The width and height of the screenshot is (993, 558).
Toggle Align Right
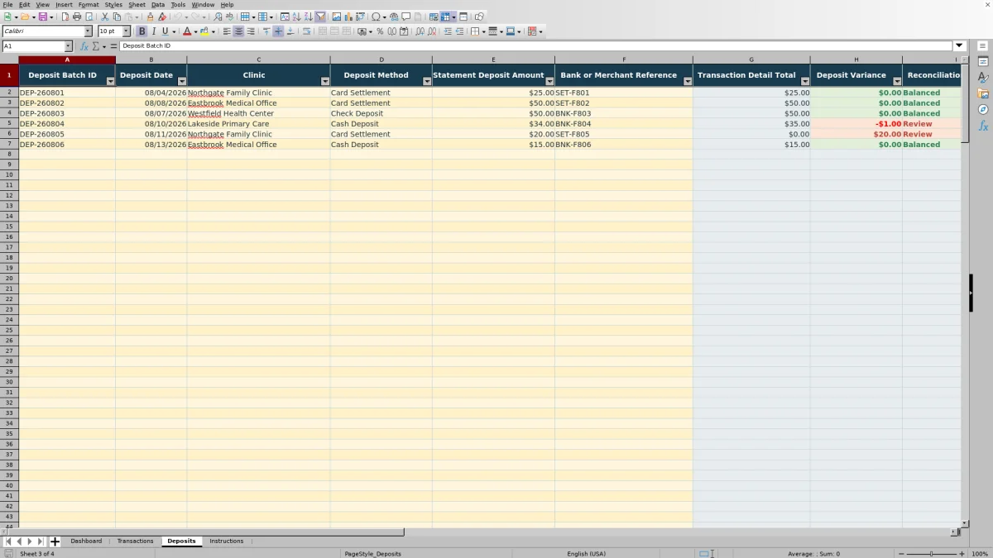(251, 31)
